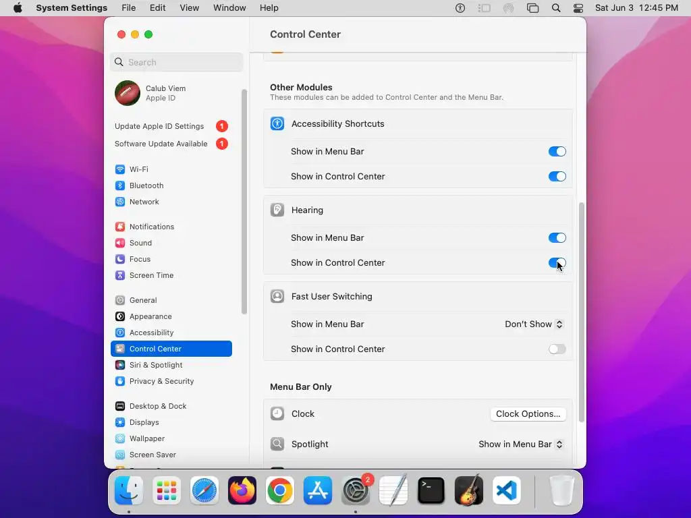Click Clock Options button
Screen dimensions: 691x518
528,414
